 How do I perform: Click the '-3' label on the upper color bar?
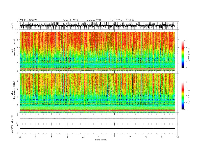186,41
